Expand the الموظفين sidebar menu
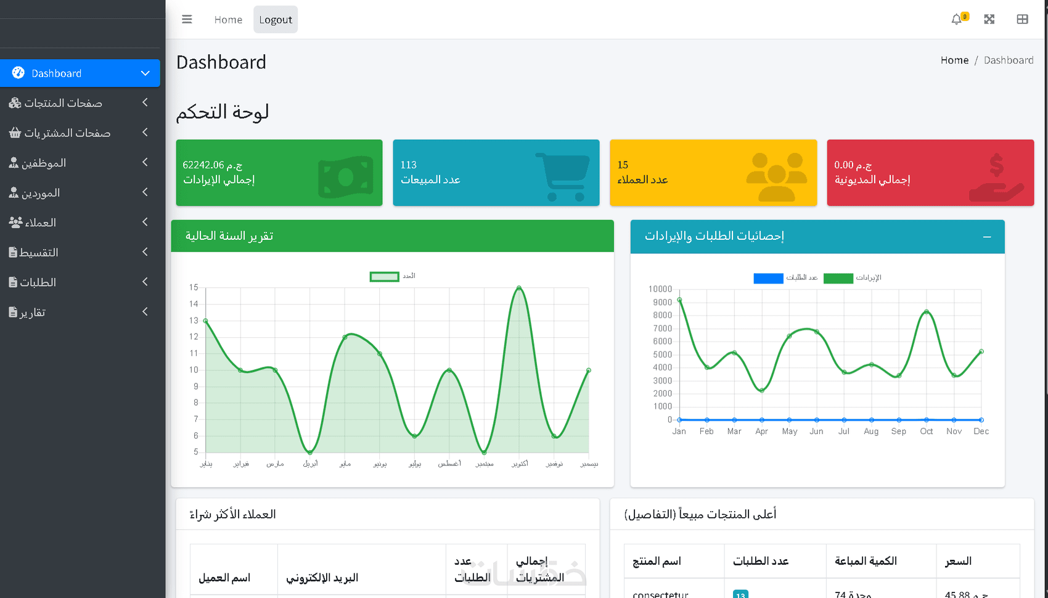 click(80, 163)
